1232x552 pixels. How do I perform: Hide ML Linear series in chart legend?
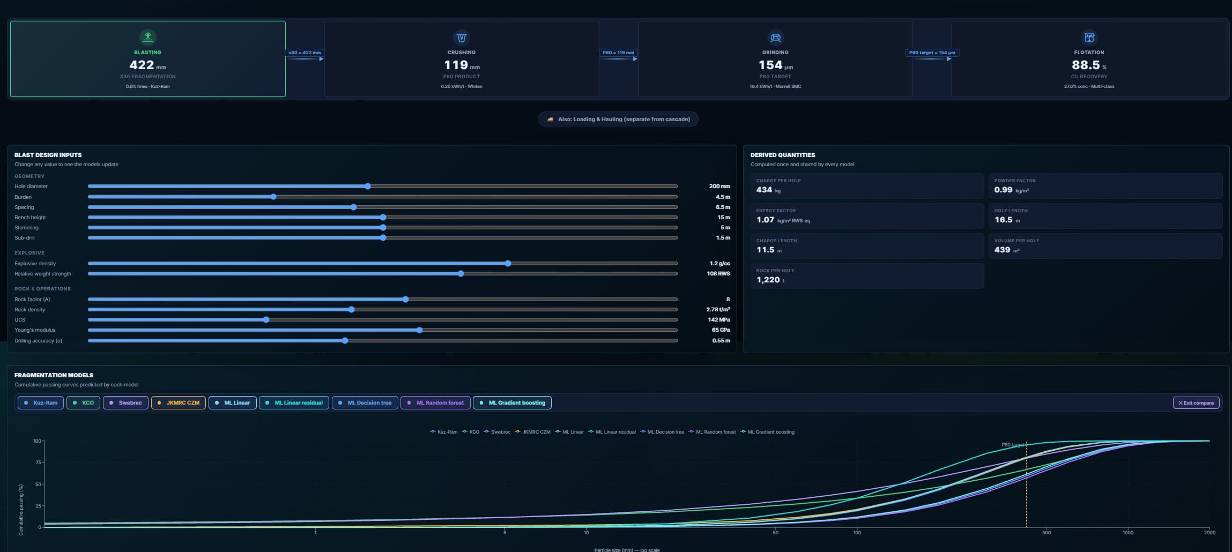569,432
